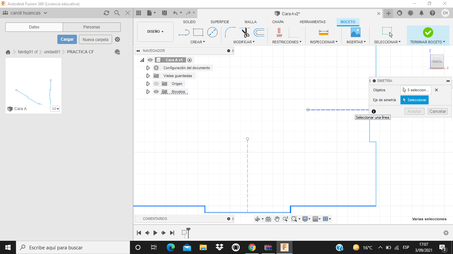Image resolution: width=453 pixels, height=254 pixels.
Task: Click Cancelar in the Simetría dialog
Action: click(x=438, y=111)
